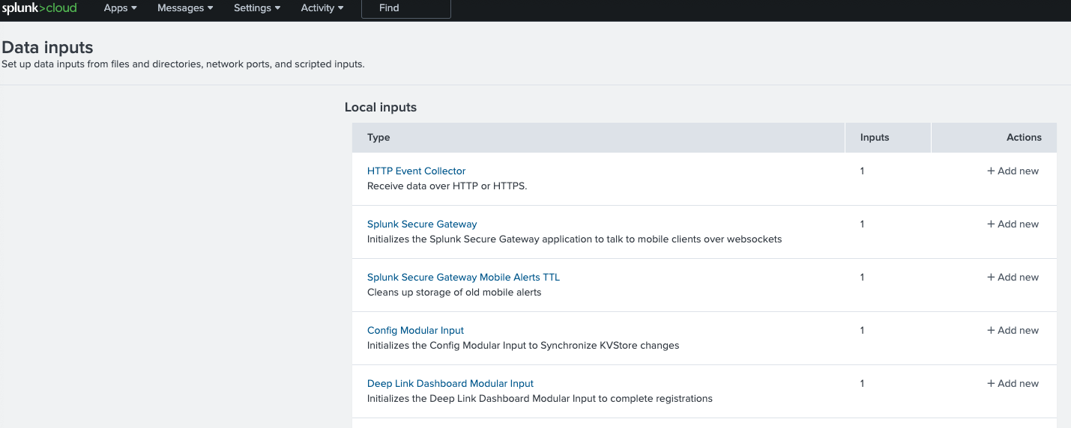Click the Find search field
Viewport: 1071px width, 428px height.
405,8
